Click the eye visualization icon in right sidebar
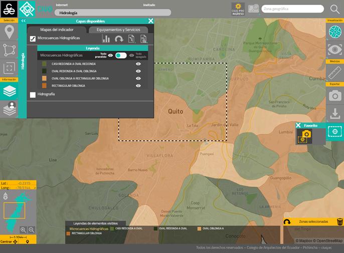Screen dimensions: 344x253 pyautogui.click(x=335, y=50)
